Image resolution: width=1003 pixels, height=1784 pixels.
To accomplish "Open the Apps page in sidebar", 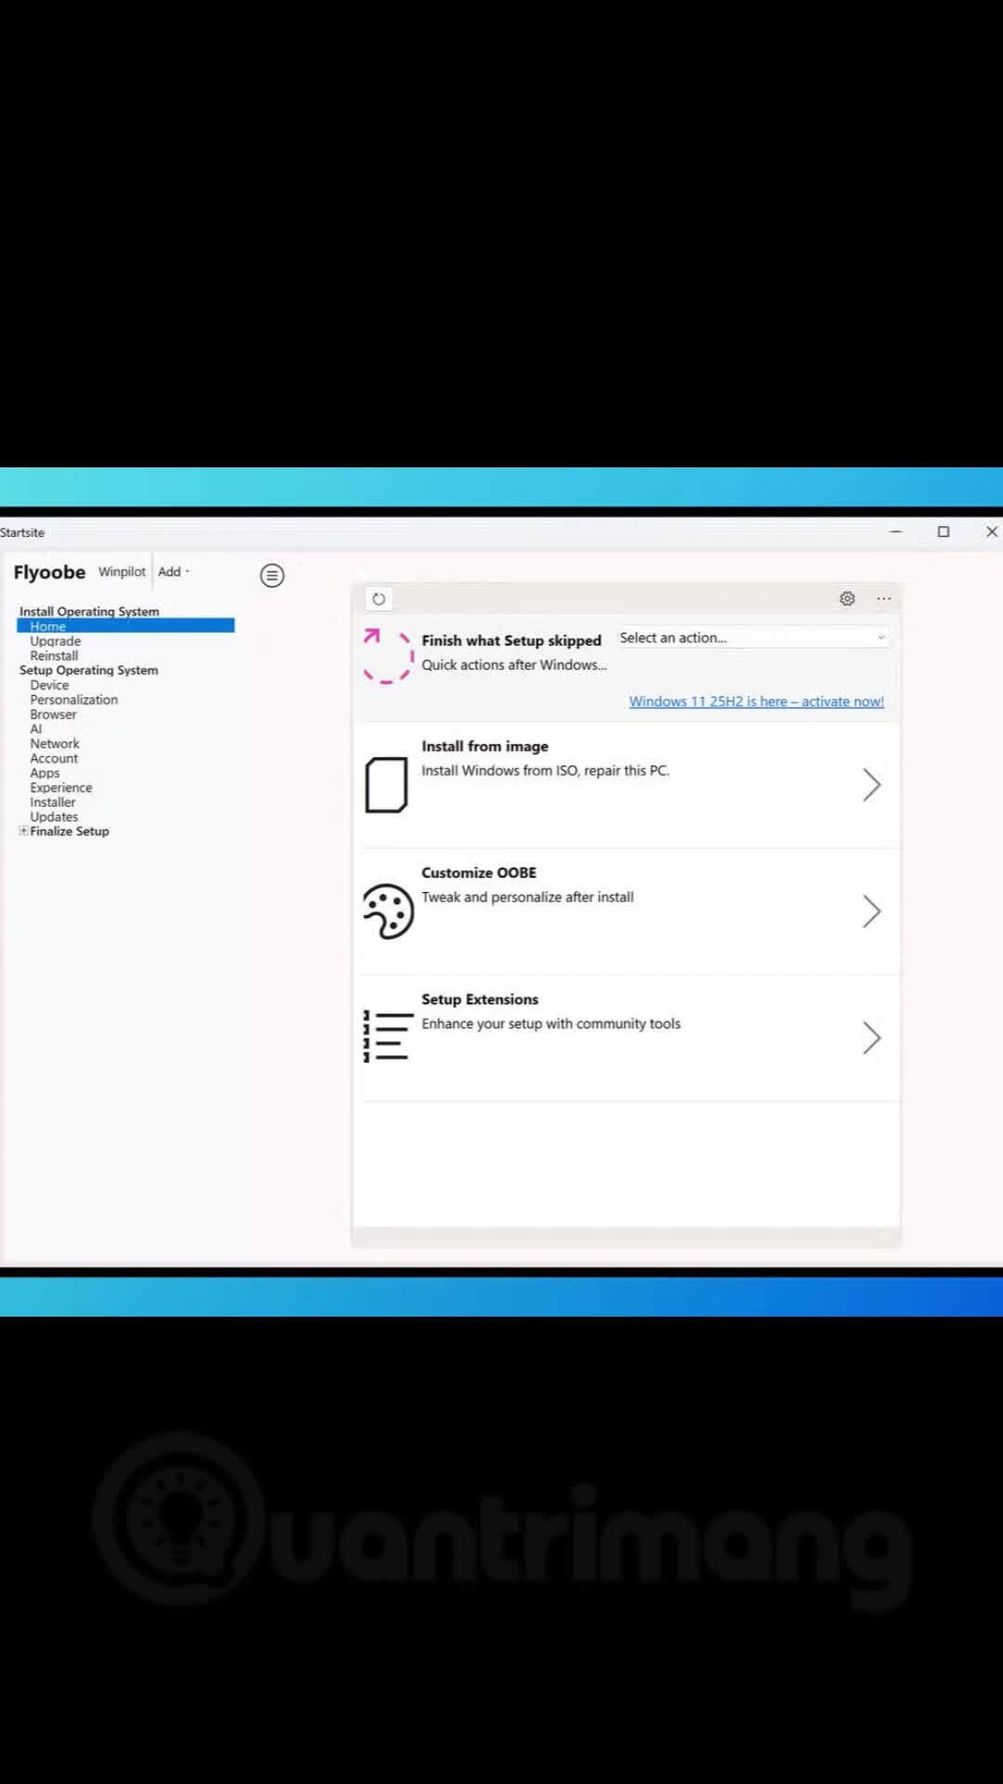I will tap(45, 773).
